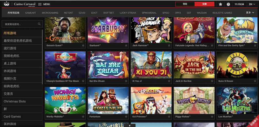Favorite Jack in the Box star
The height and width of the screenshot is (127, 259).
click(212, 81)
